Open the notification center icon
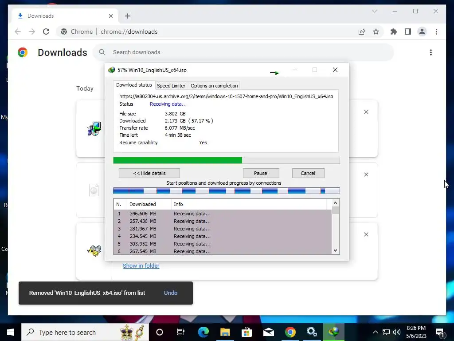 click(440, 332)
